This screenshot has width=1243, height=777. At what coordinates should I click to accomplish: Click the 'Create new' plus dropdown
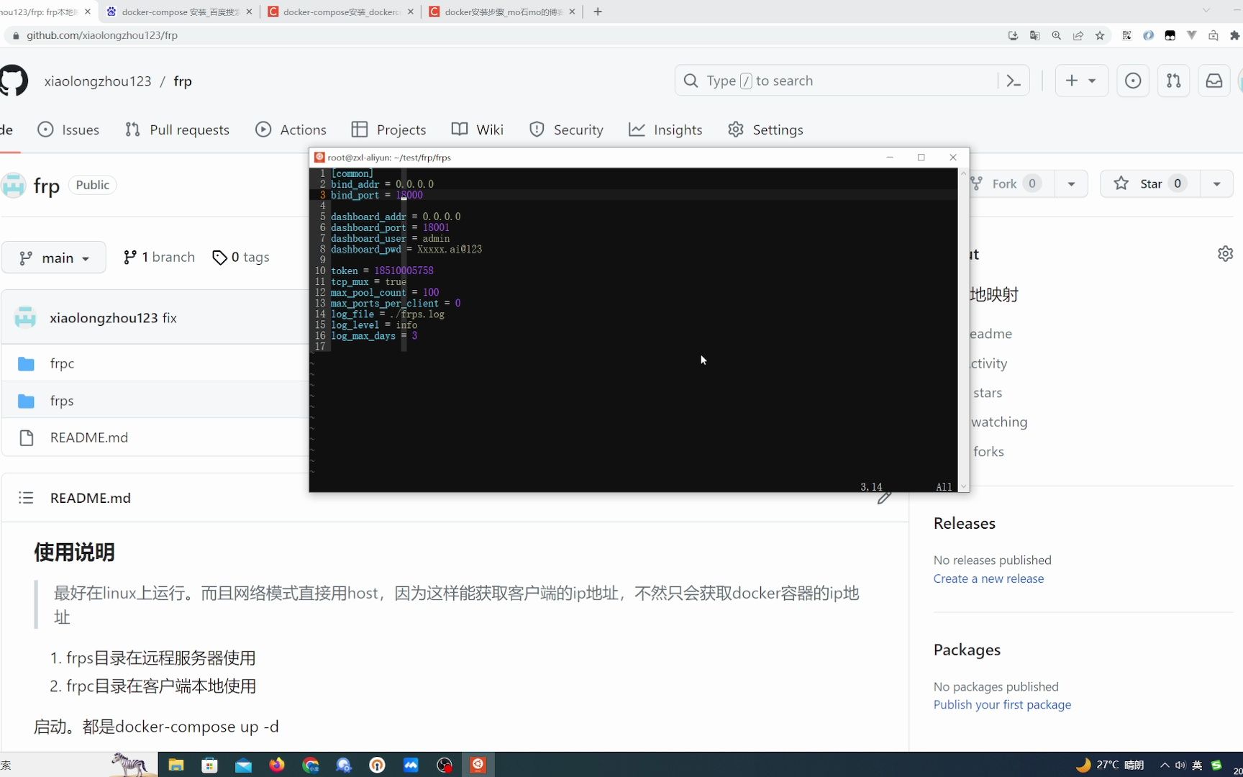coord(1081,81)
